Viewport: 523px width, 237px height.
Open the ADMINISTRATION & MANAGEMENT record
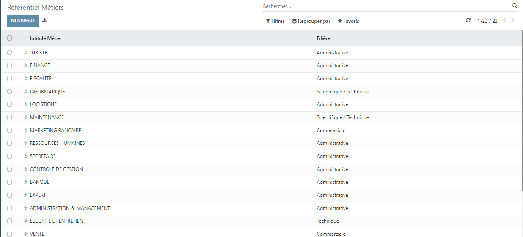click(x=70, y=208)
